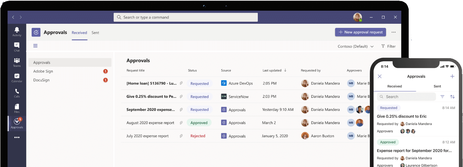This screenshot has height=167, width=463.
Task: Sort by Last updated column arrow
Action: tap(285, 70)
